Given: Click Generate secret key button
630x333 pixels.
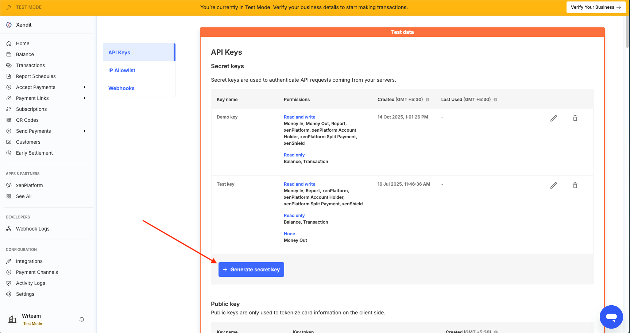Looking at the screenshot, I should pos(251,270).
